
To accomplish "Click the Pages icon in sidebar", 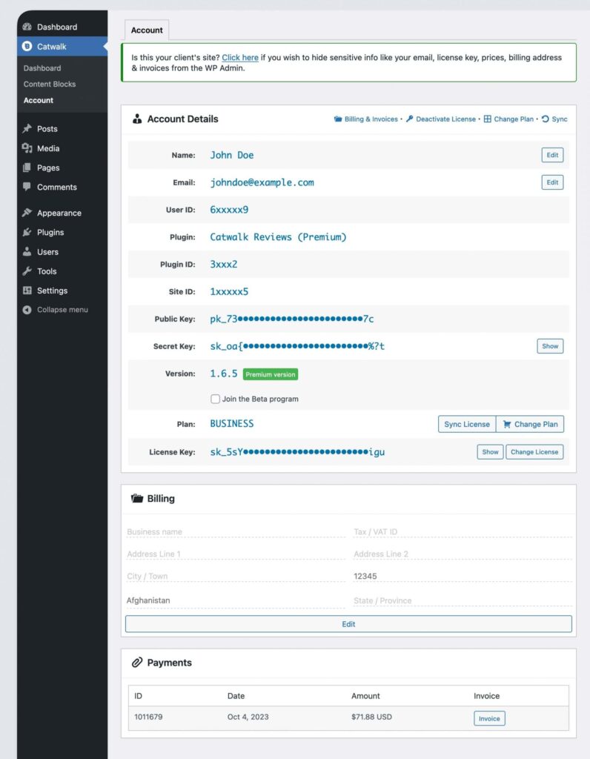I will 27,168.
